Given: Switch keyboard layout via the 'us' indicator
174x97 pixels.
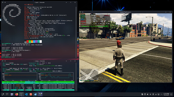Looking at the screenshot, I should coord(156,94).
